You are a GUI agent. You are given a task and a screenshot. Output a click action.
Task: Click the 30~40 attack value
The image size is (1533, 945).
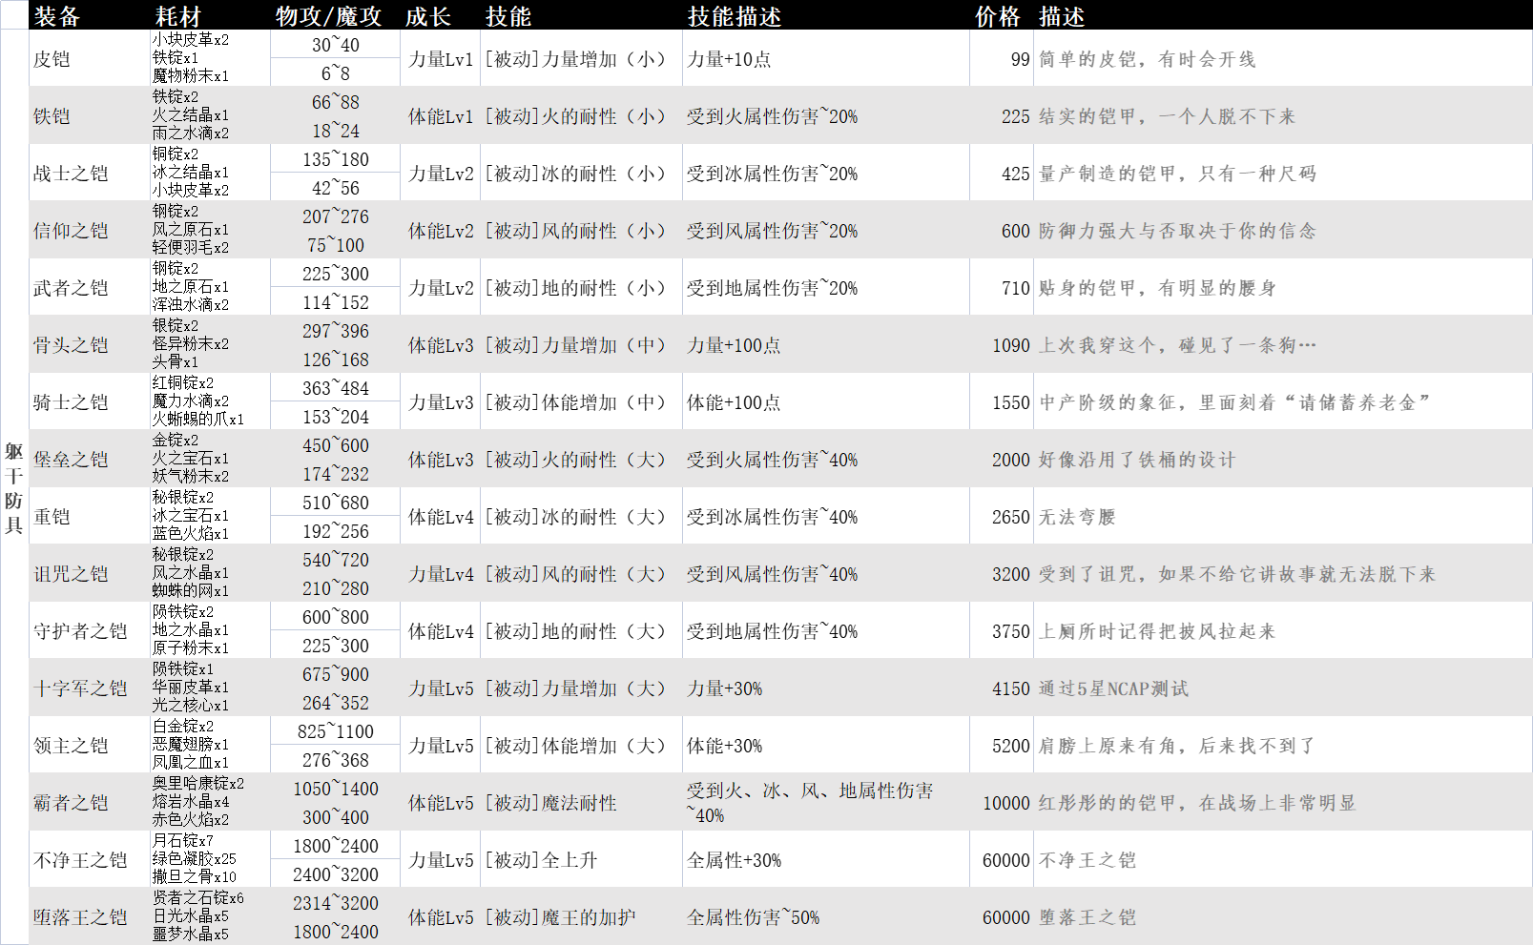coord(336,45)
